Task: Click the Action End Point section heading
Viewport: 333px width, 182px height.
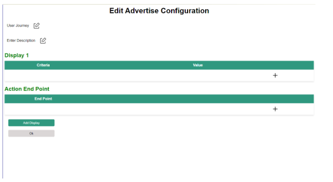Action: pos(27,89)
